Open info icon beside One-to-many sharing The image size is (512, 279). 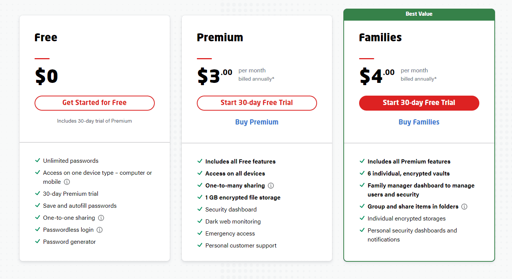click(271, 186)
